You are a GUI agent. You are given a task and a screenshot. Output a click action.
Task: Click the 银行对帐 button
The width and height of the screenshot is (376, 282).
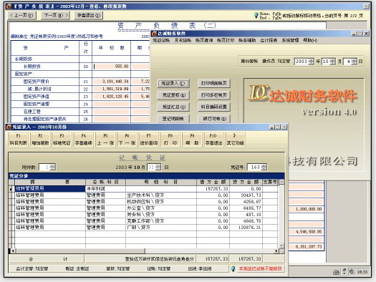[x=214, y=119]
